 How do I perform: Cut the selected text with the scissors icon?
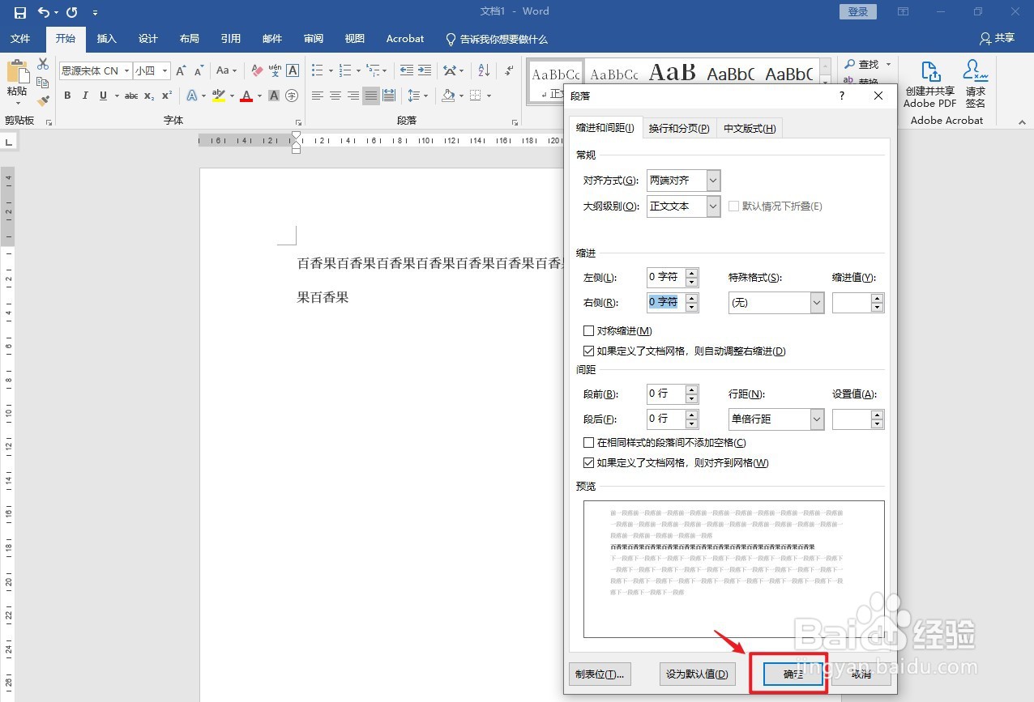(x=43, y=65)
